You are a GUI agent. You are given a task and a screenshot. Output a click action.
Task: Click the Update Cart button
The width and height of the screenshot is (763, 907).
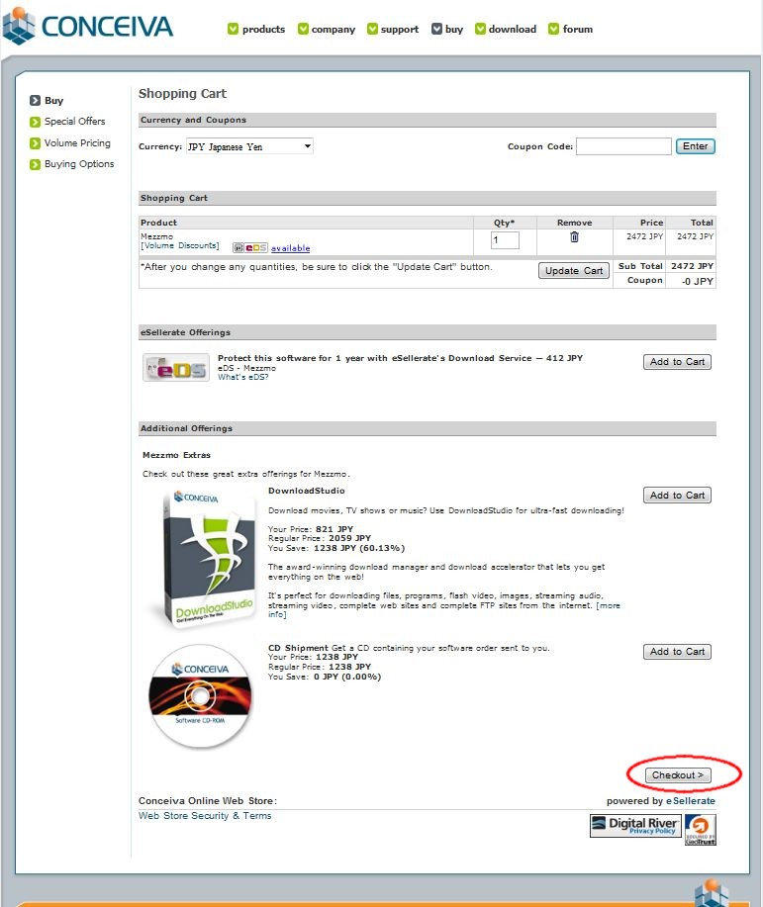574,271
